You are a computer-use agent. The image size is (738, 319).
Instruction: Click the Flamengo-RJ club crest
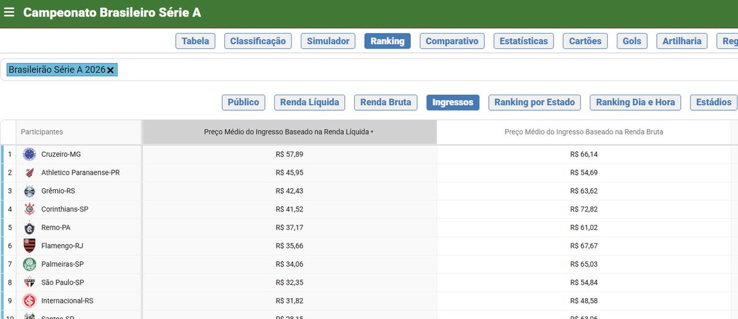tap(29, 246)
